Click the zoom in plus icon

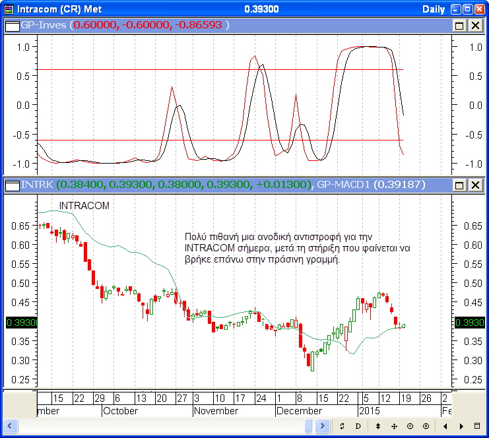coord(426,426)
